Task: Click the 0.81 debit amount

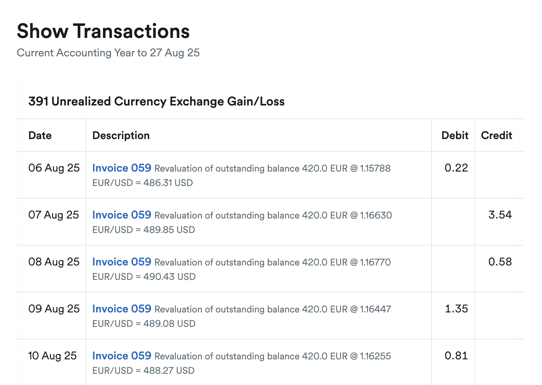Action: pos(456,356)
